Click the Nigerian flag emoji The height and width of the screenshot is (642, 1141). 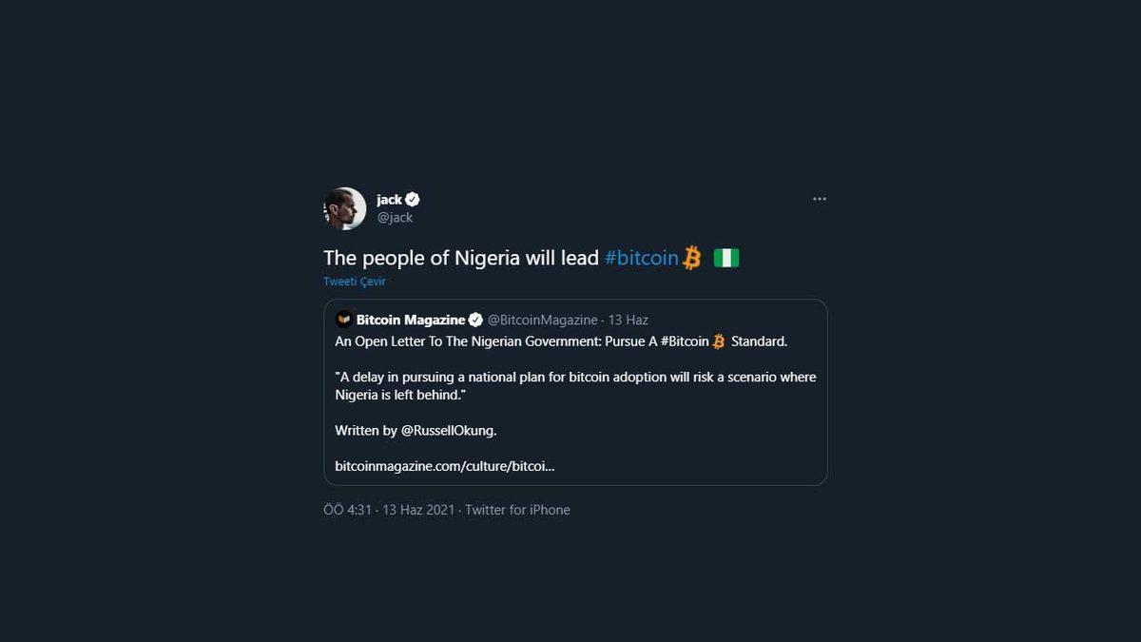click(x=726, y=258)
